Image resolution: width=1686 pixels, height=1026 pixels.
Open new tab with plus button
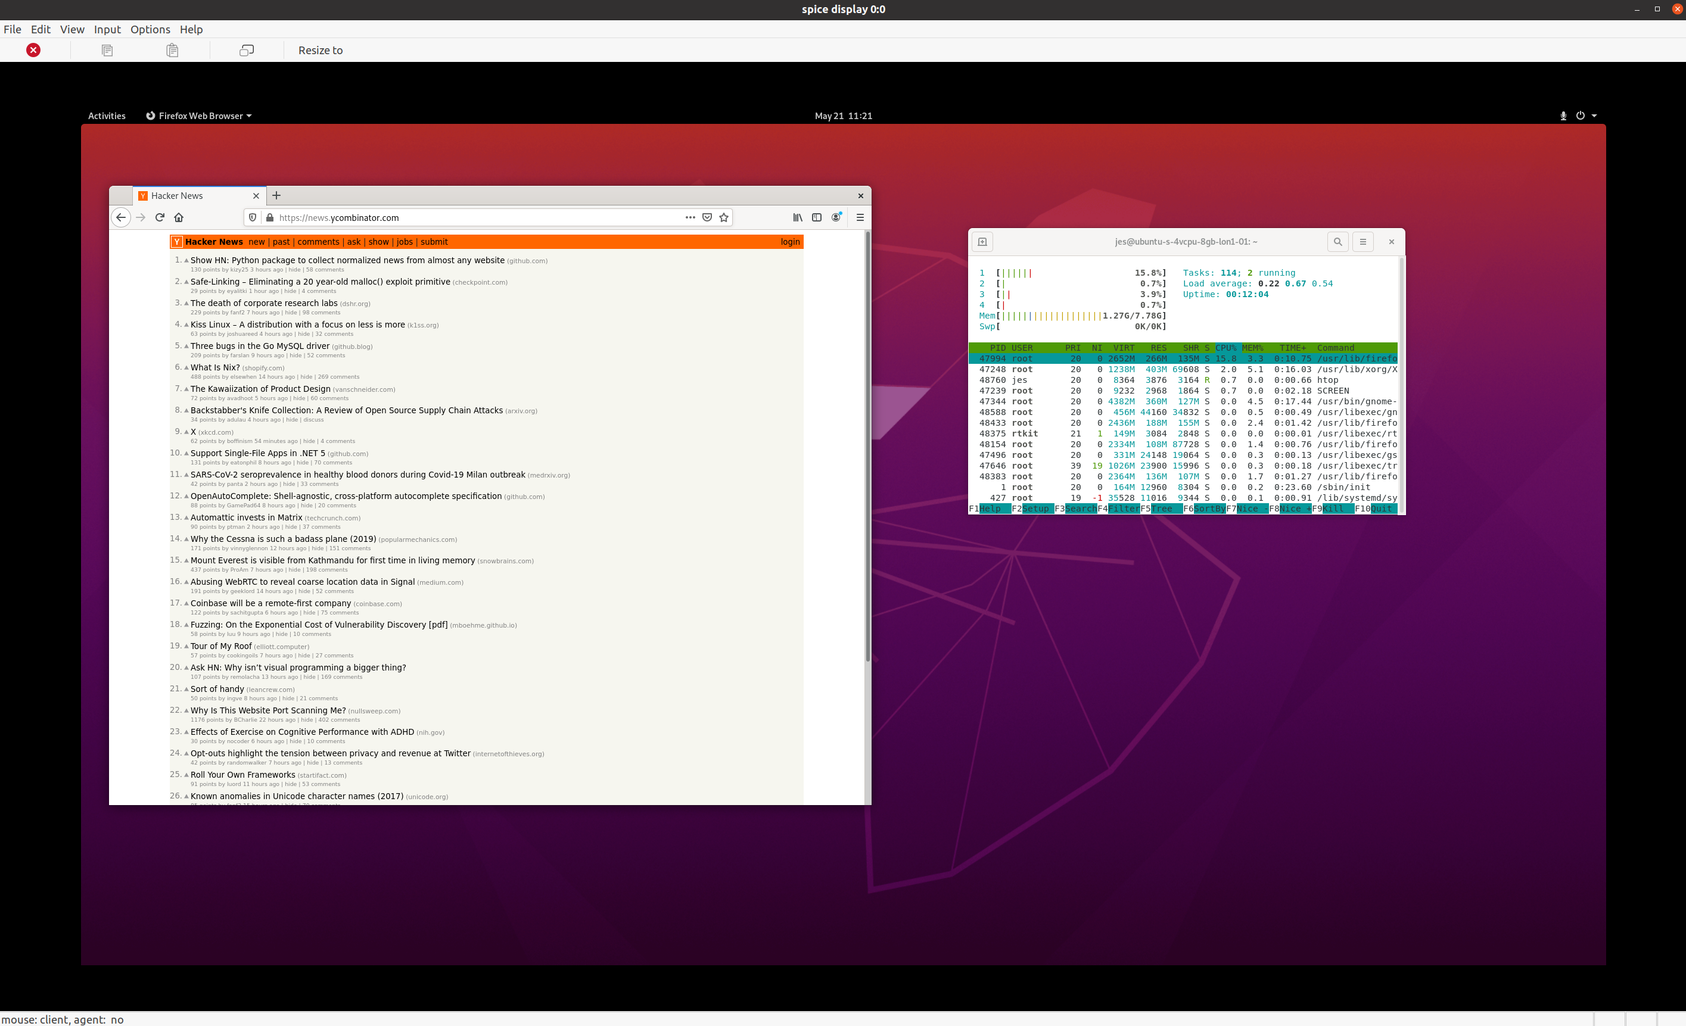pyautogui.click(x=276, y=196)
